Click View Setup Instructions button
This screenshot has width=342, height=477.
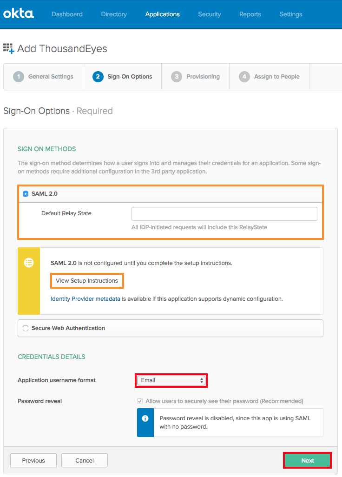click(87, 281)
